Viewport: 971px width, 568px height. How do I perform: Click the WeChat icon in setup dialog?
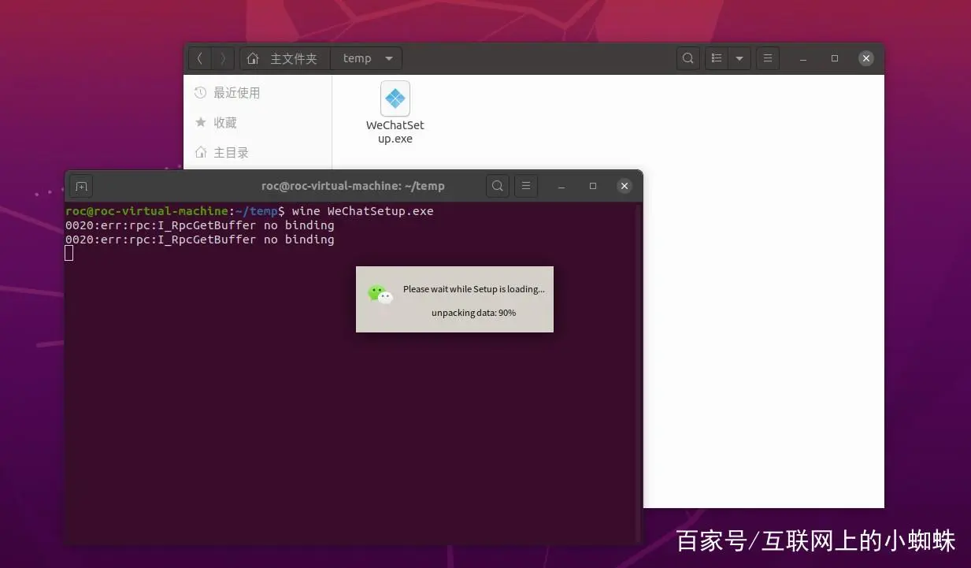tap(380, 295)
